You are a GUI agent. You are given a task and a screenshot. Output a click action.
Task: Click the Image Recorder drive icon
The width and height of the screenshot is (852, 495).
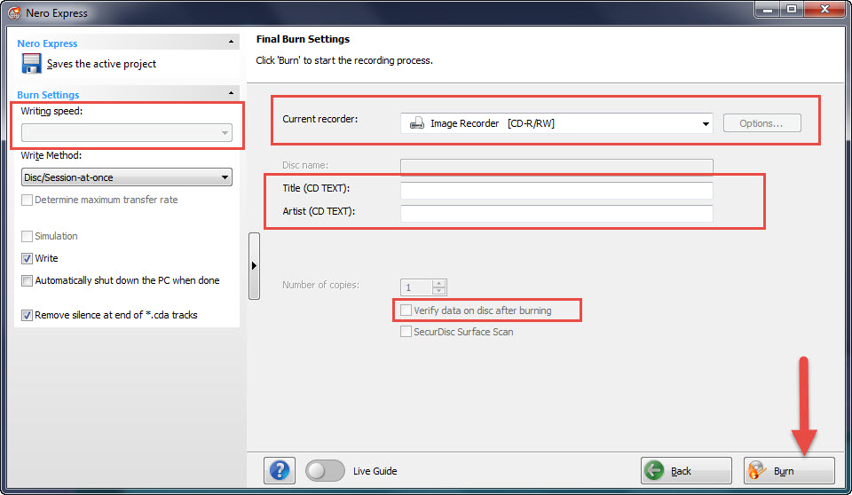[417, 123]
